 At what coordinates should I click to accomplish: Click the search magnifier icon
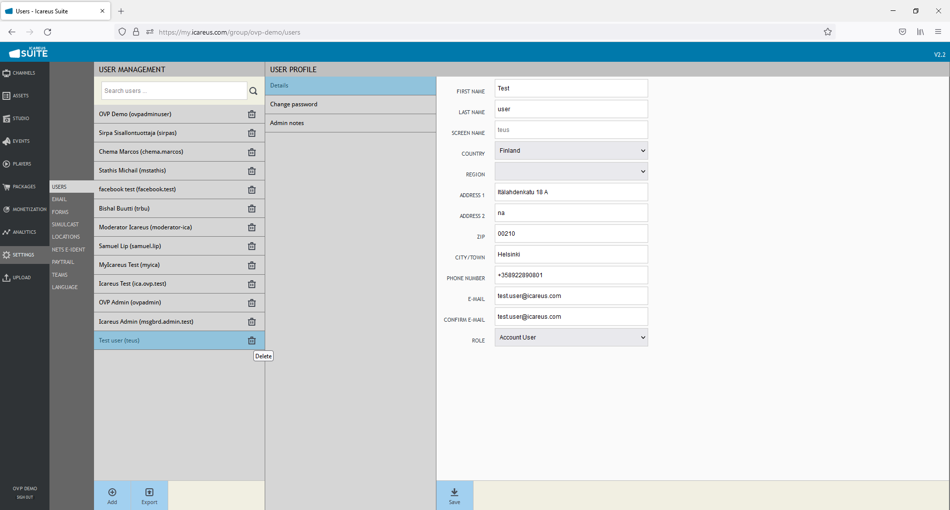point(253,91)
